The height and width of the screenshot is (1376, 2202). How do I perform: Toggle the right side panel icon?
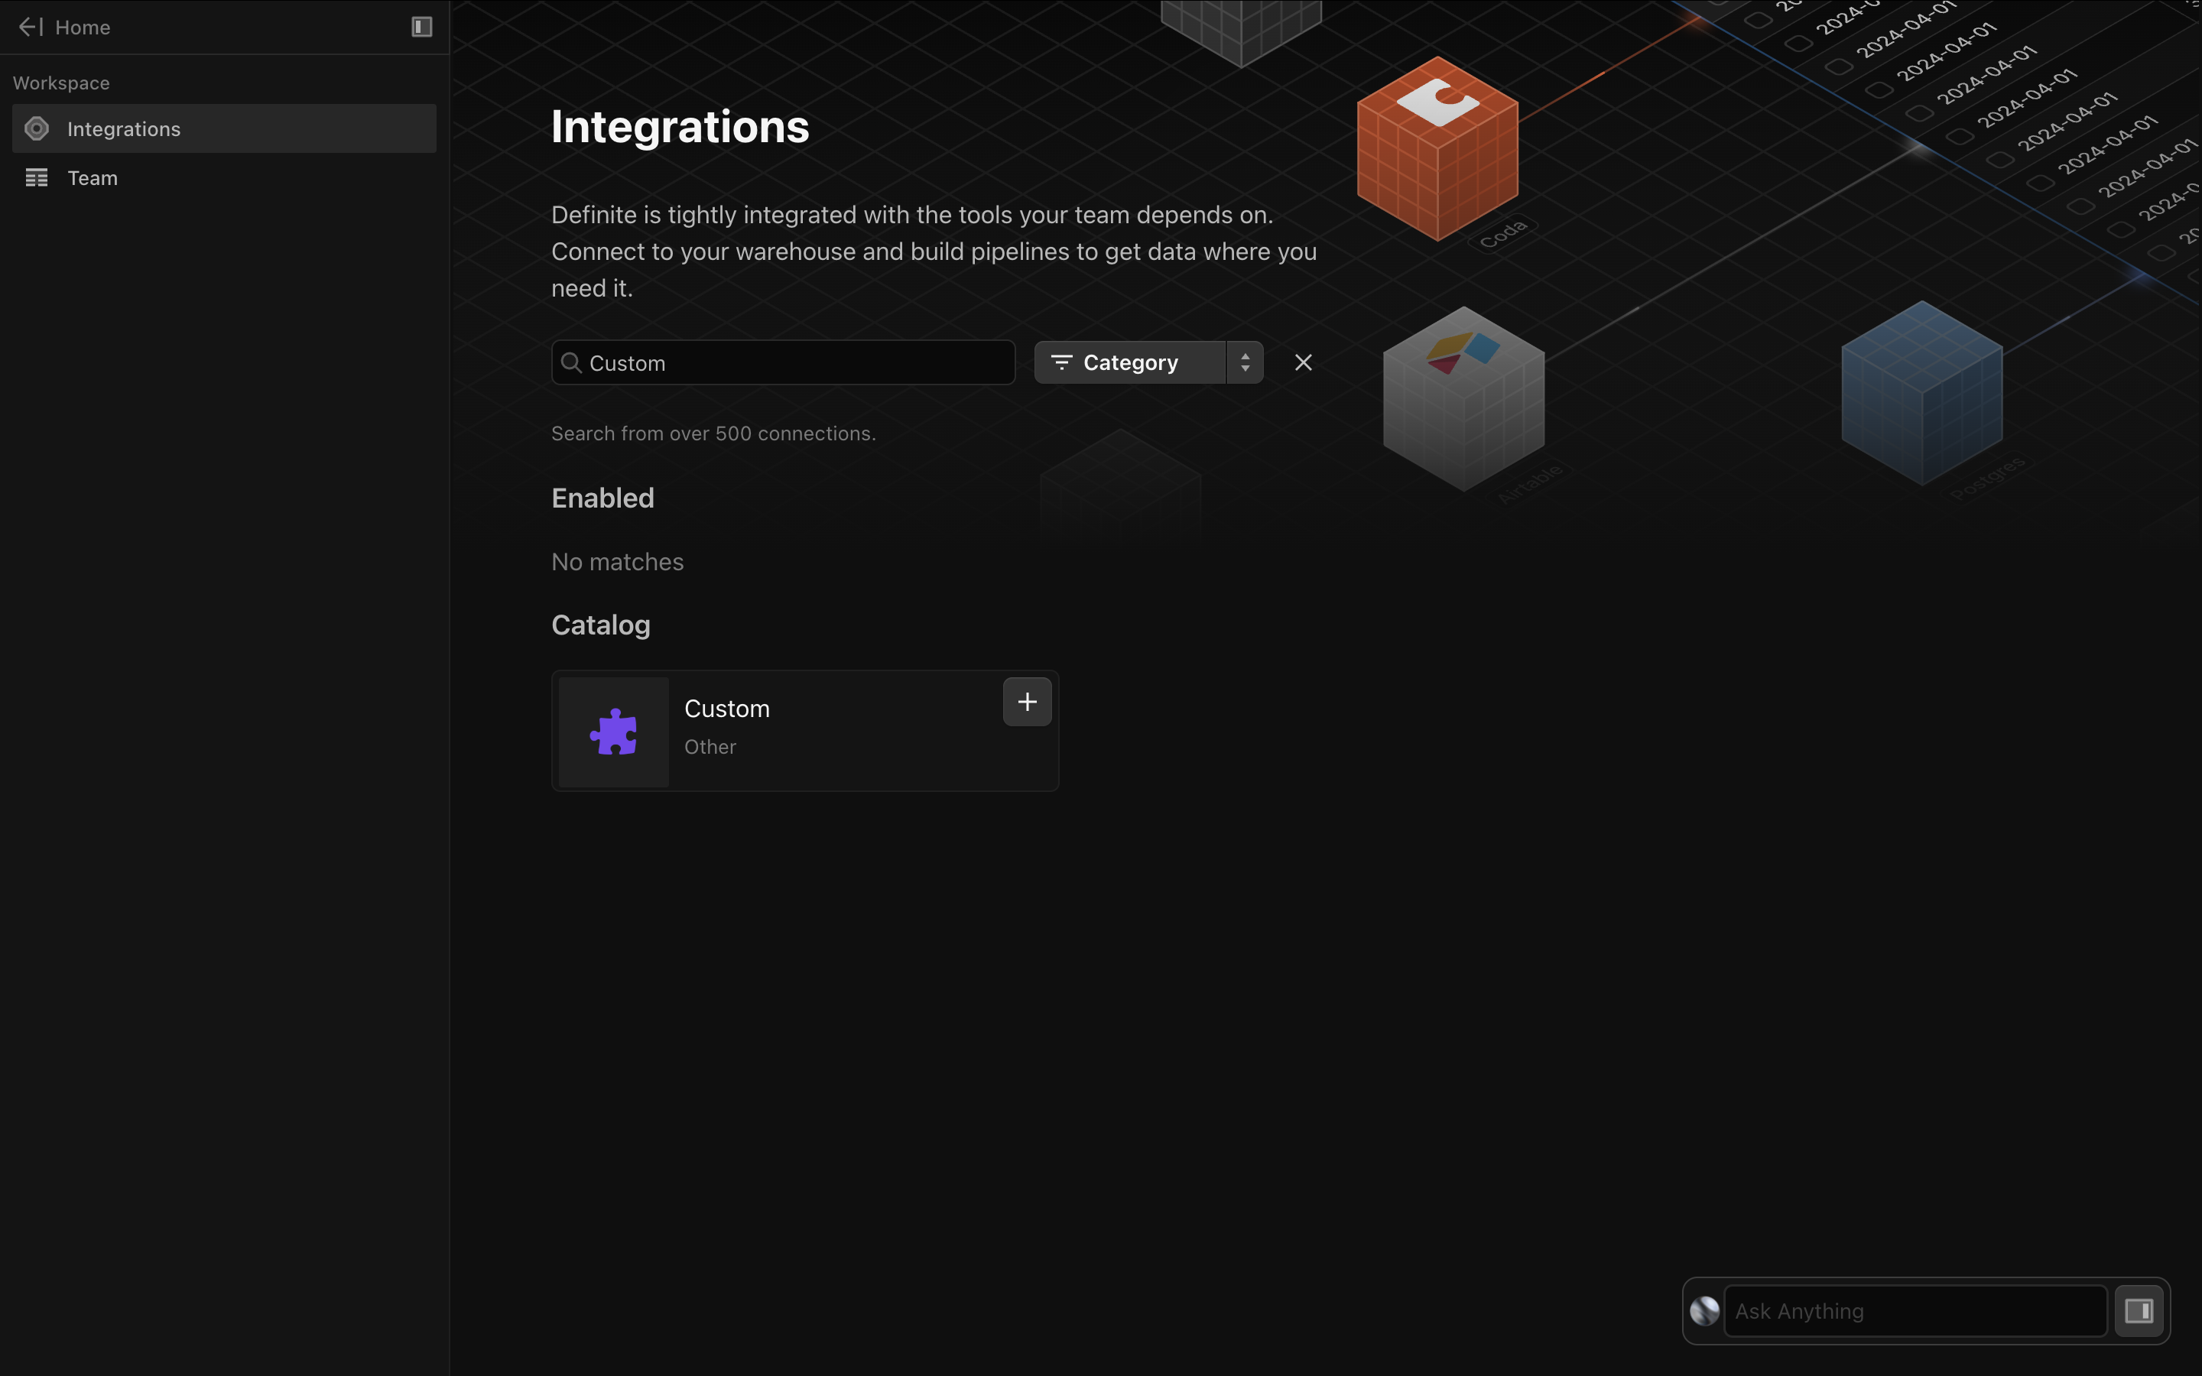click(2139, 1310)
